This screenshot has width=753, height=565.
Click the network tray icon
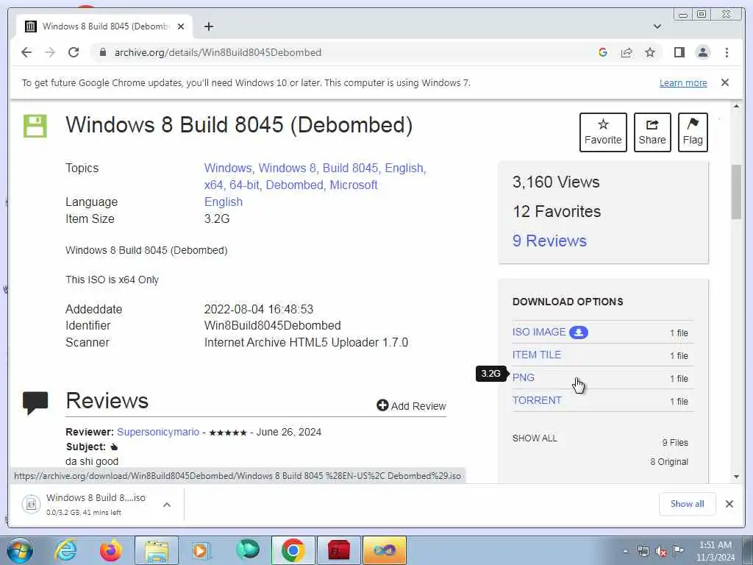643,552
